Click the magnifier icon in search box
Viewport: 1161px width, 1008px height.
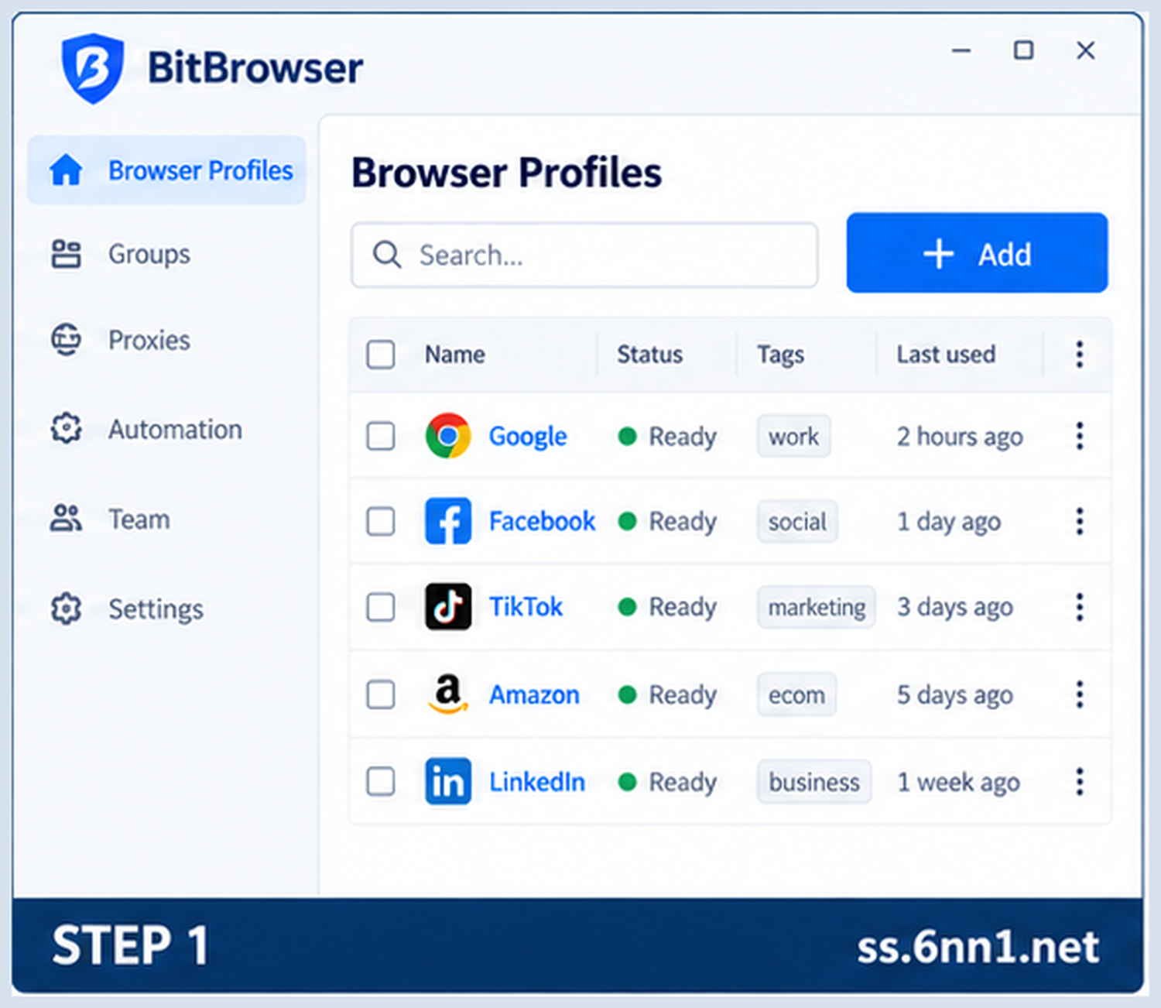click(387, 255)
